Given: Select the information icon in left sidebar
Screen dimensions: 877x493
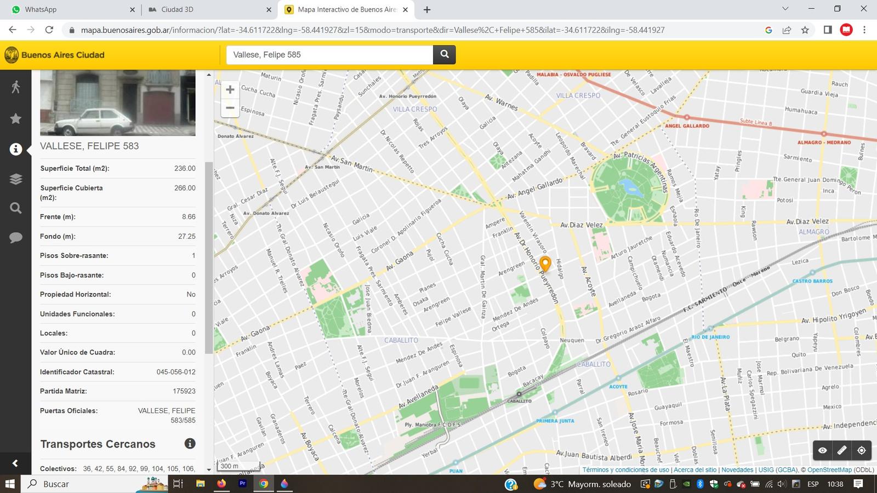Looking at the screenshot, I should pyautogui.click(x=16, y=149).
